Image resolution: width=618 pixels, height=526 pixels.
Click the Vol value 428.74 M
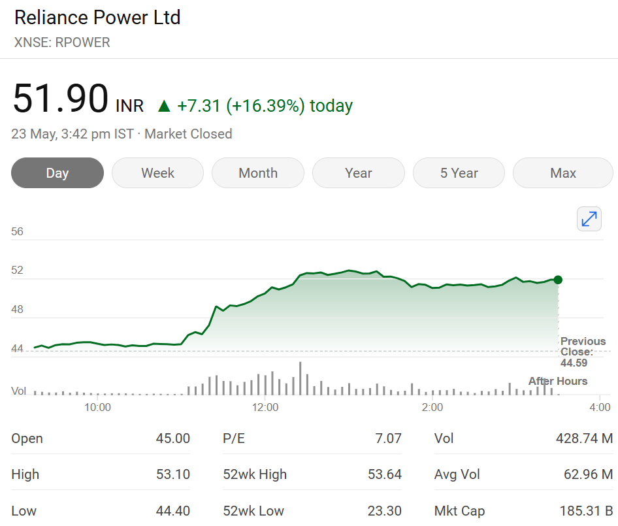coord(585,438)
